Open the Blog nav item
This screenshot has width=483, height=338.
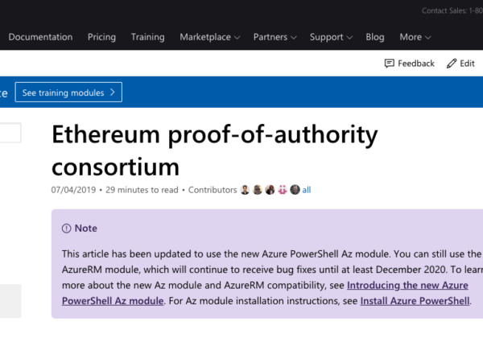point(375,37)
